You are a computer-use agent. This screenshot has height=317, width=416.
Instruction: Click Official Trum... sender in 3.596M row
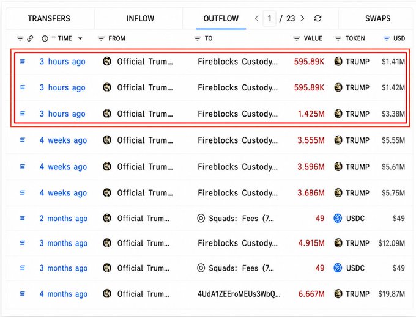click(145, 167)
